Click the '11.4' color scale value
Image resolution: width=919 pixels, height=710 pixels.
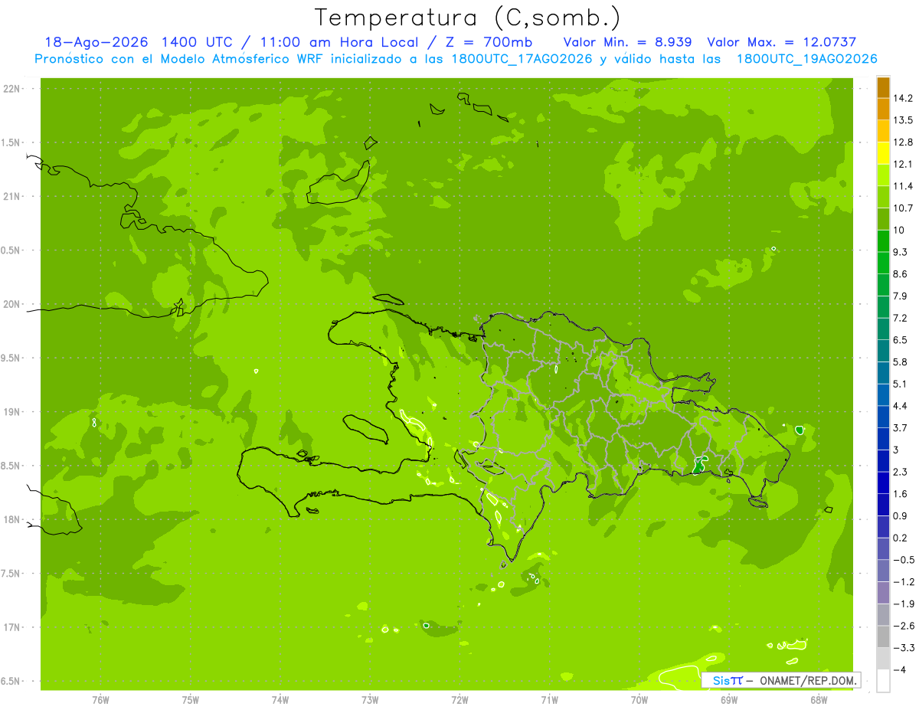(904, 186)
